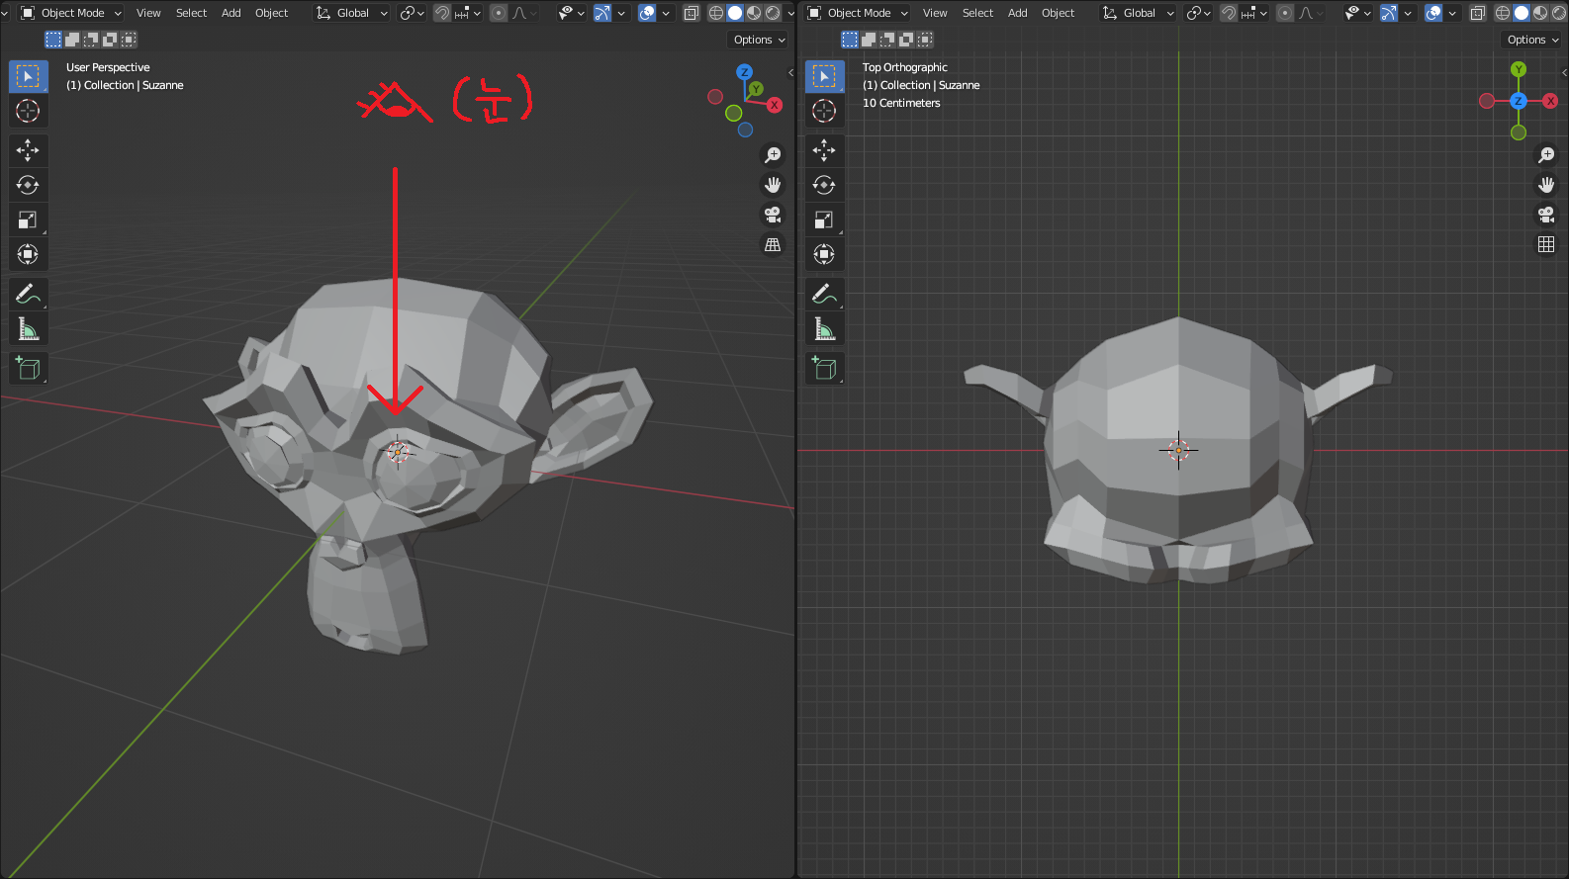Open Object menu in left viewport

[272, 13]
